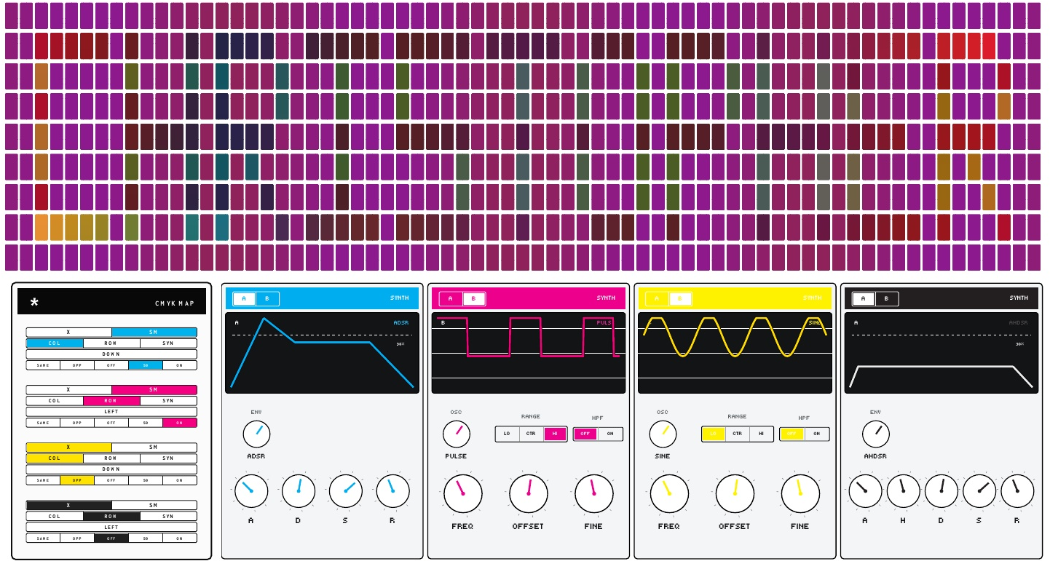Select SYN in the magenta map group
Image resolution: width=1050 pixels, height=561 pixels.
coord(168,400)
